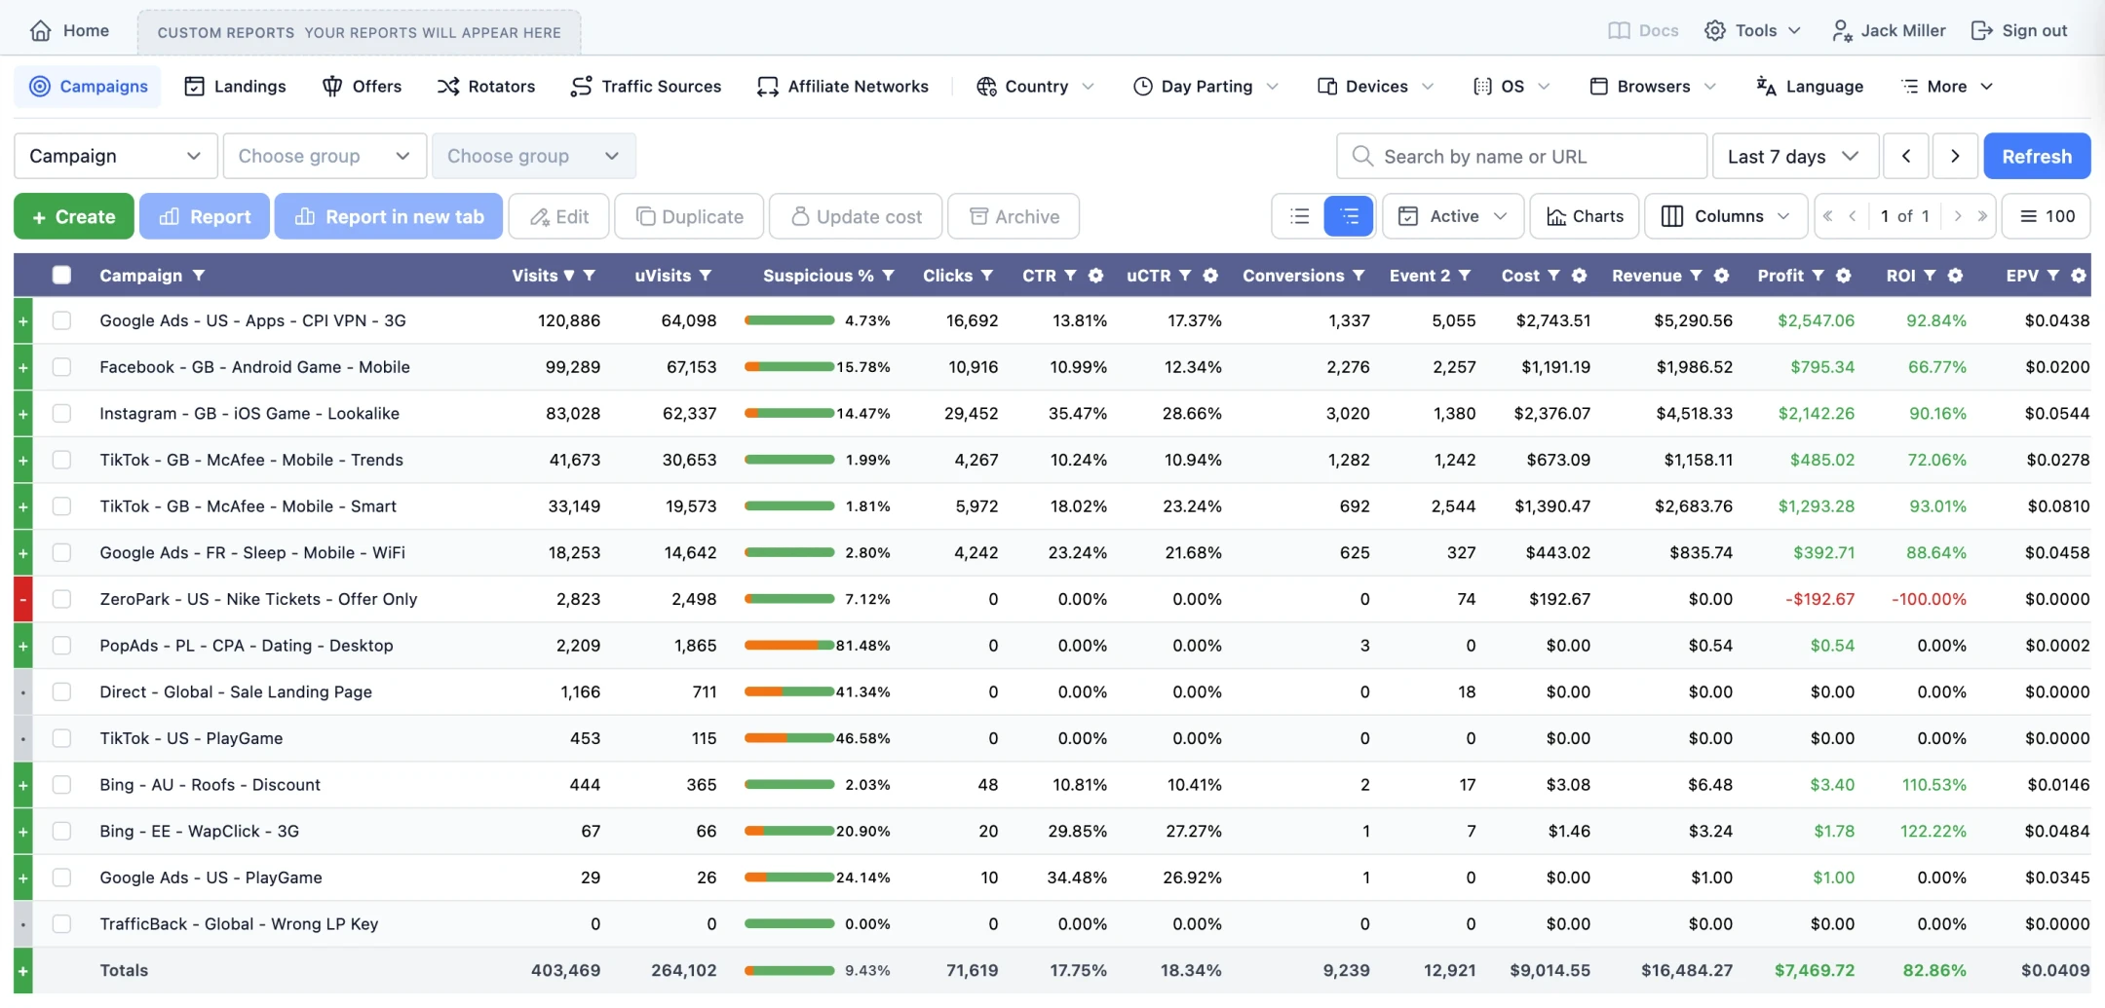The height and width of the screenshot is (1008, 2105).
Task: Switch to the Offers tab
Action: tap(362, 87)
